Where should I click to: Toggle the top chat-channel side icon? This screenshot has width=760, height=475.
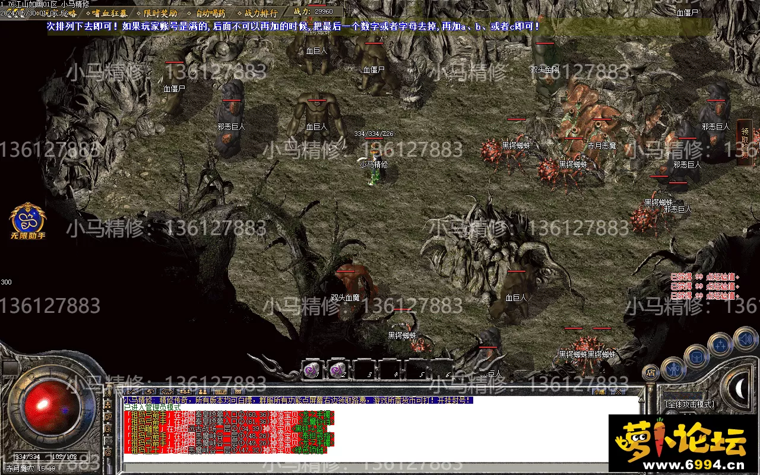pos(108,393)
